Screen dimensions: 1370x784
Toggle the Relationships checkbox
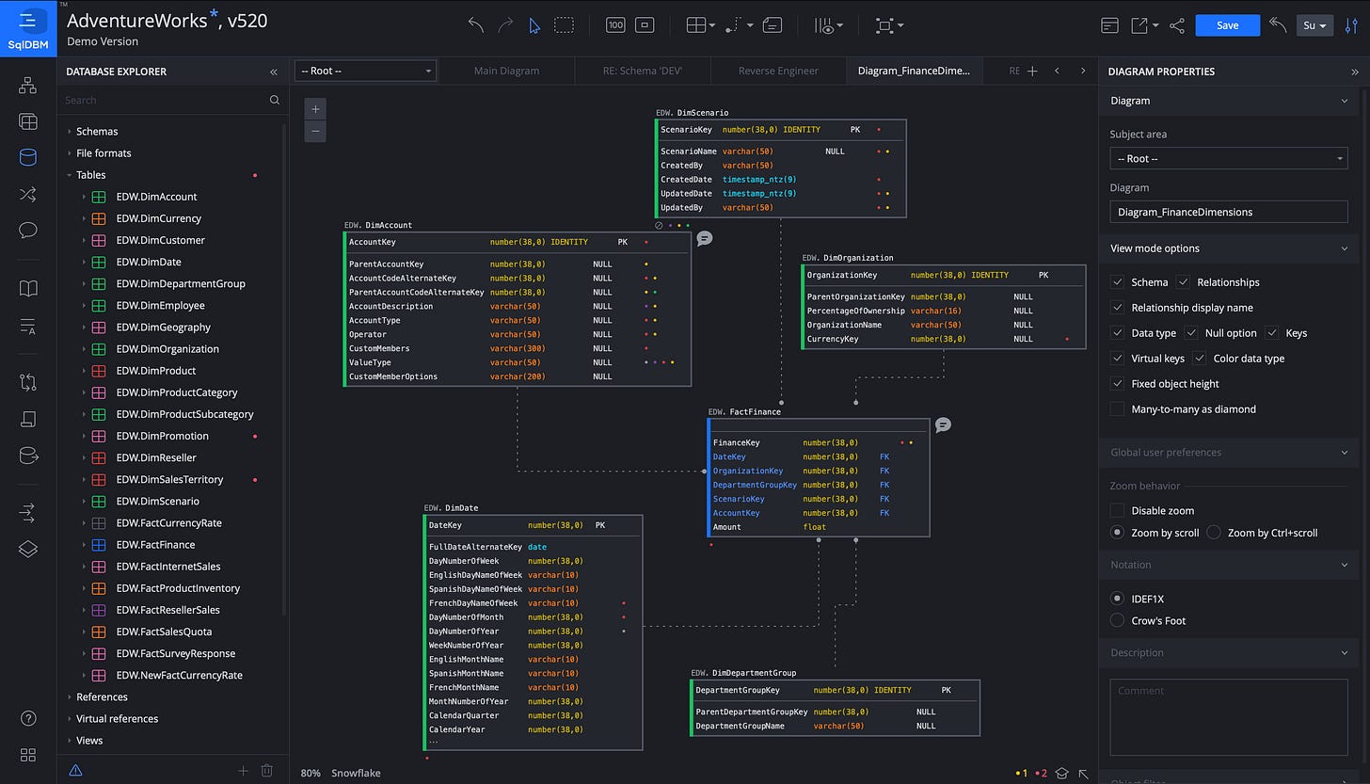point(1183,282)
